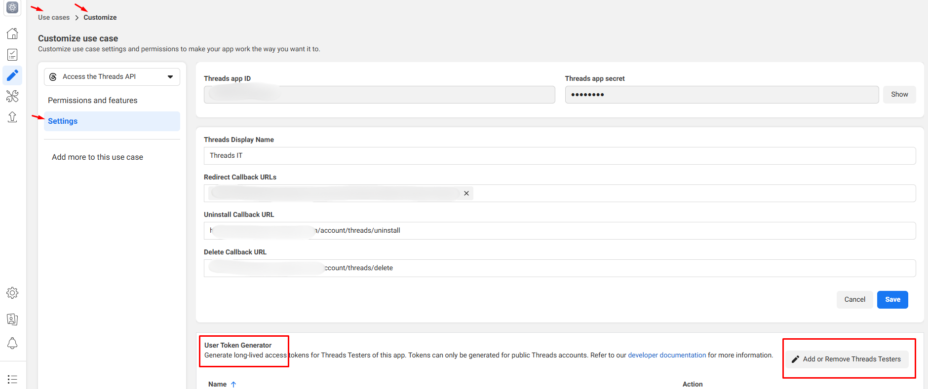Viewport: 928px width, 389px height.
Task: Select Permissions and features menu item
Action: pos(93,101)
